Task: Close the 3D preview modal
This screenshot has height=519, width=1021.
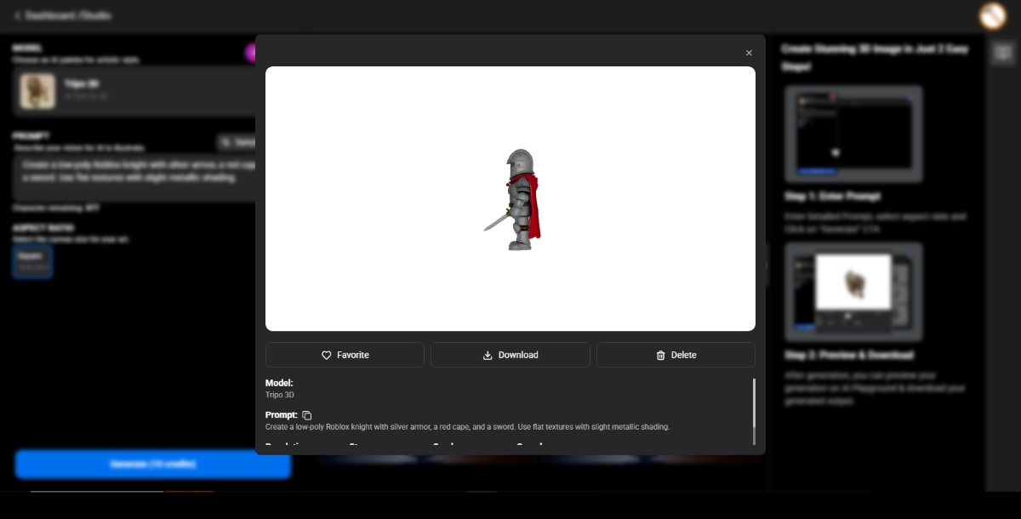Action: (749, 53)
